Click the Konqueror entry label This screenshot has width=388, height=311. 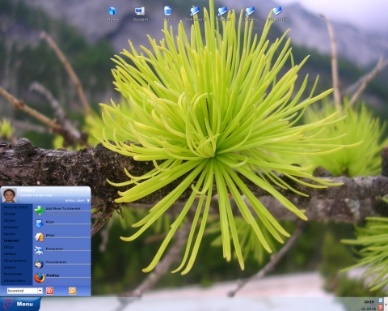(x=54, y=249)
